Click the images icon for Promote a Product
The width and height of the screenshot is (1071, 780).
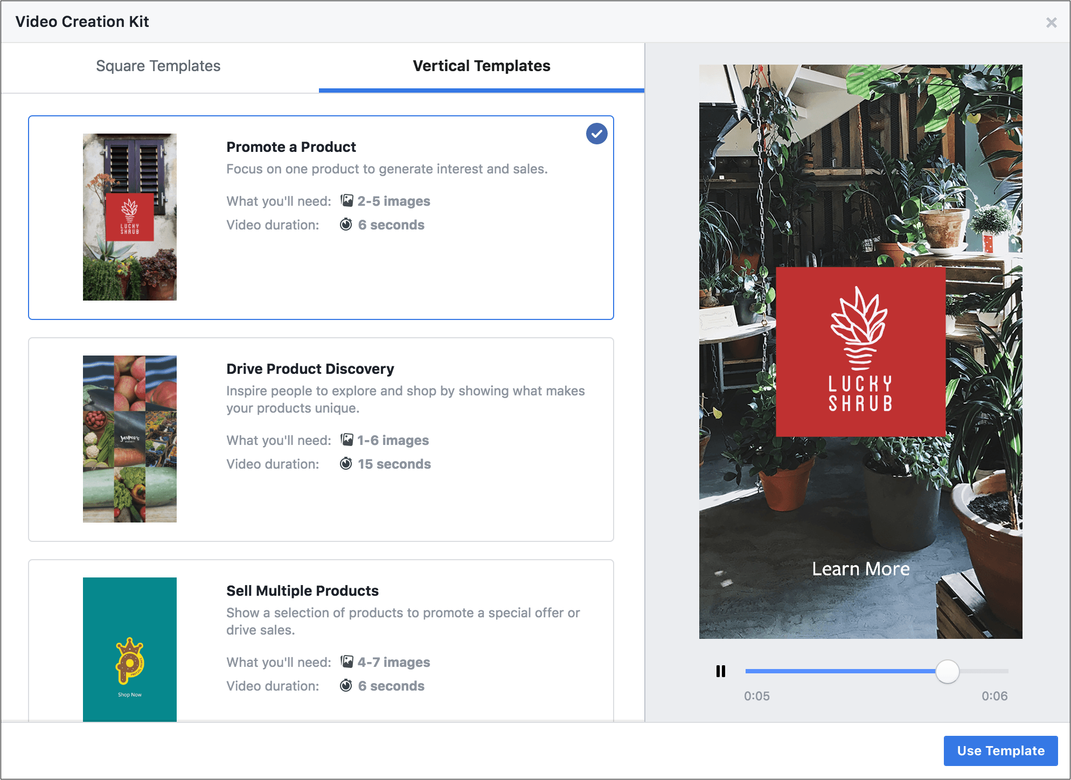click(x=347, y=201)
